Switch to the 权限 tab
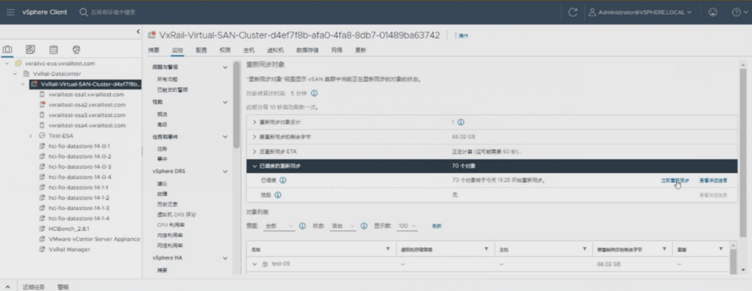The image size is (752, 291). coord(225,50)
